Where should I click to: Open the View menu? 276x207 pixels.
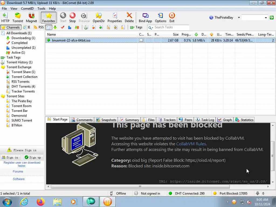pyautogui.click(x=14, y=8)
